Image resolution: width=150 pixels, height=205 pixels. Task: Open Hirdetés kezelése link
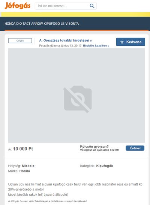[96, 46]
